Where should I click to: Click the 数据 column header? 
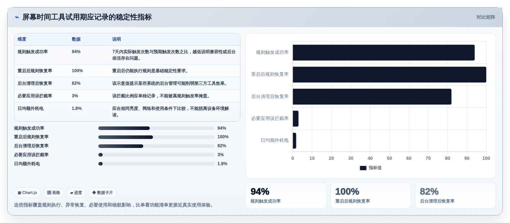pos(76,39)
